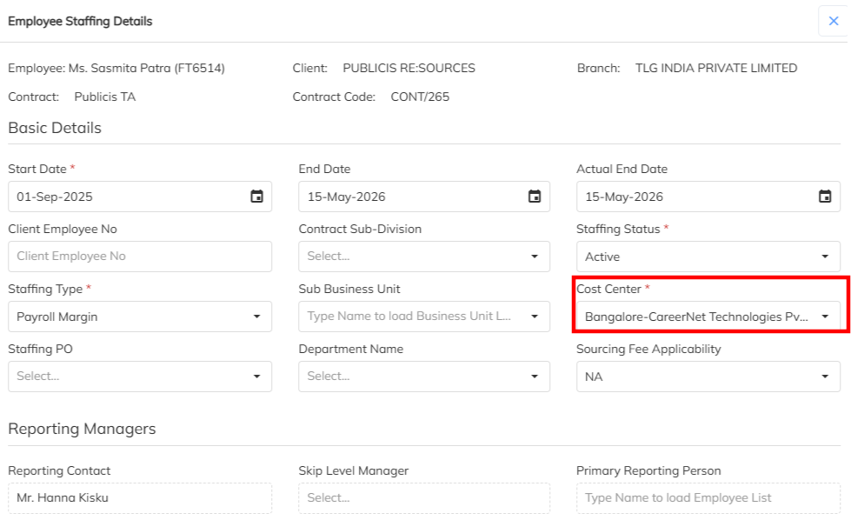Click the Primary Reporting Person field
851x520 pixels.
point(708,498)
